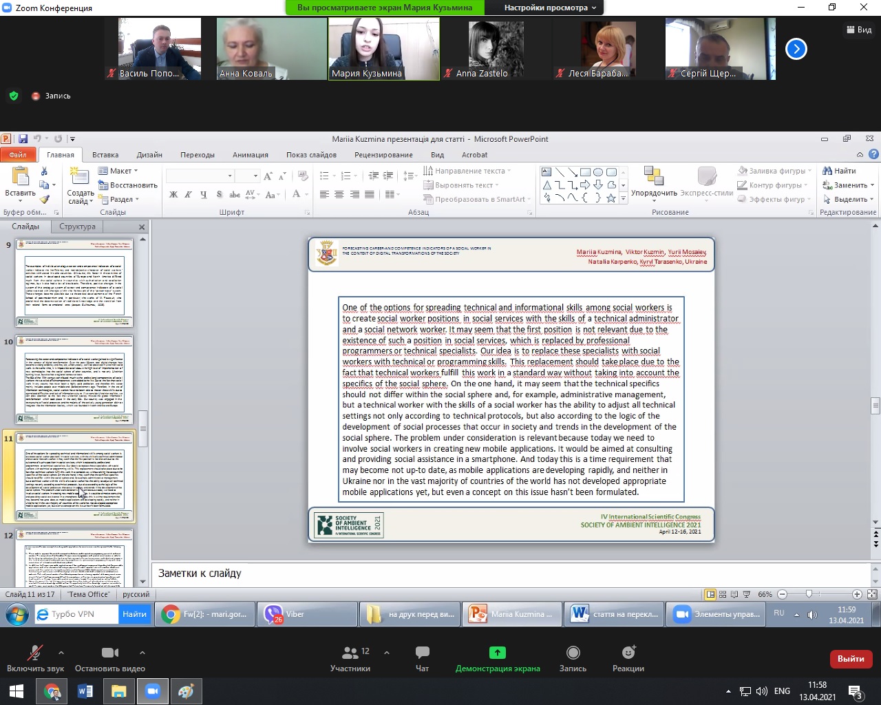This screenshot has width=881, height=705.
Task: Click the Create Slide (Создать слайд) icon
Action: click(x=80, y=177)
